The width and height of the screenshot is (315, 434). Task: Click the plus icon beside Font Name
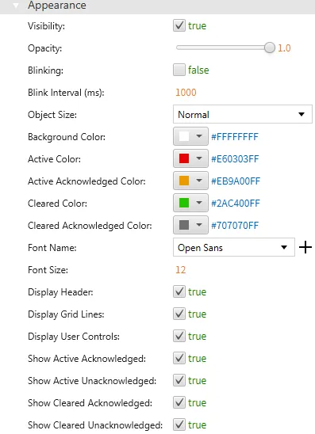click(305, 247)
